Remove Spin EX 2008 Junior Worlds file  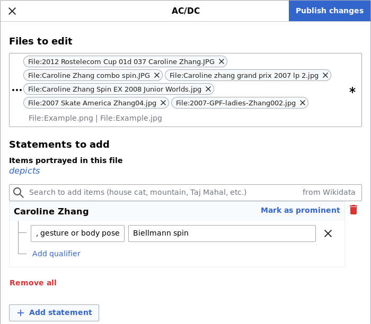pyautogui.click(x=208, y=89)
